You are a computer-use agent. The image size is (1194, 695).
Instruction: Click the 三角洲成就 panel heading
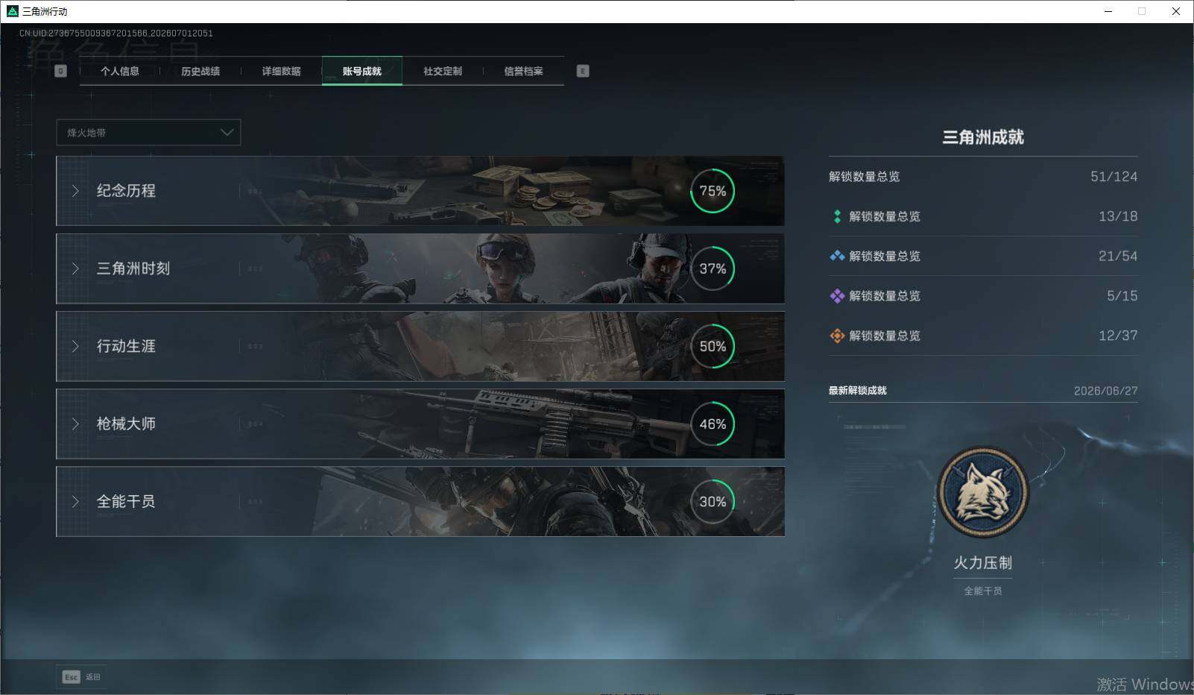(x=983, y=137)
